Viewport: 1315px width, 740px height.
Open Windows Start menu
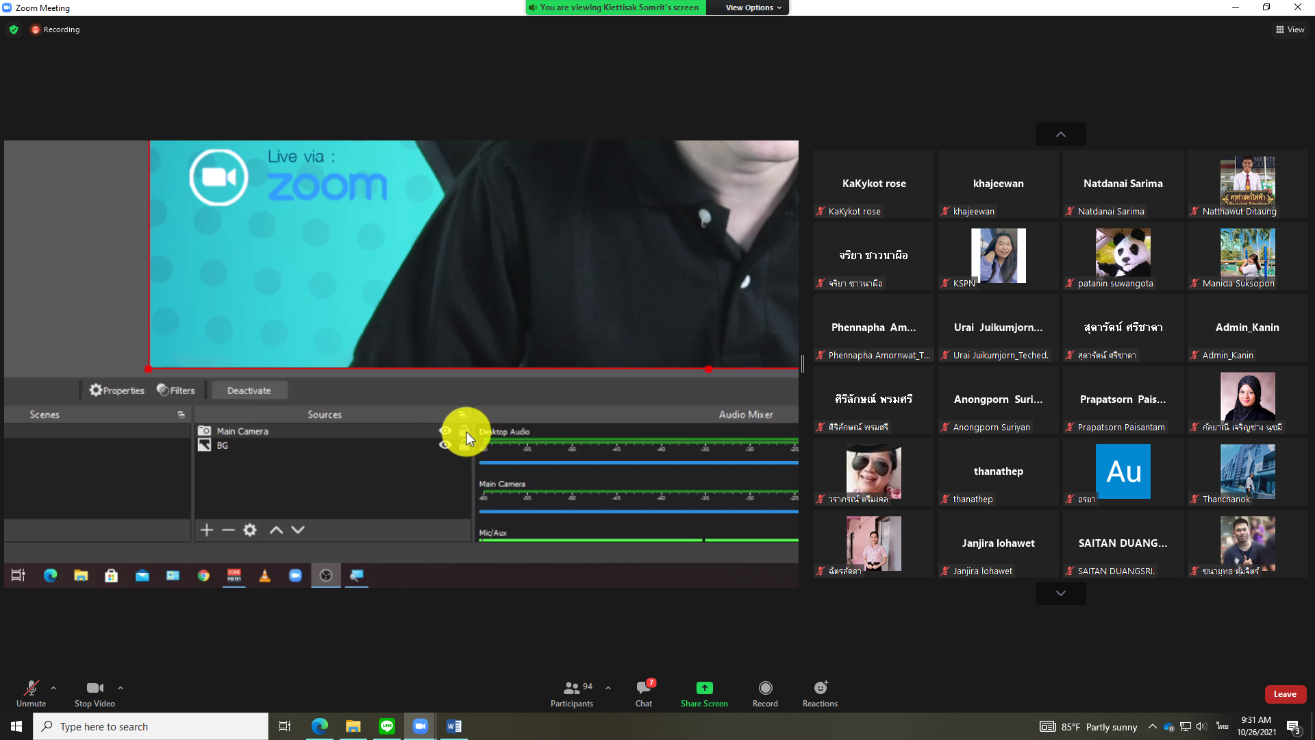pos(16,726)
